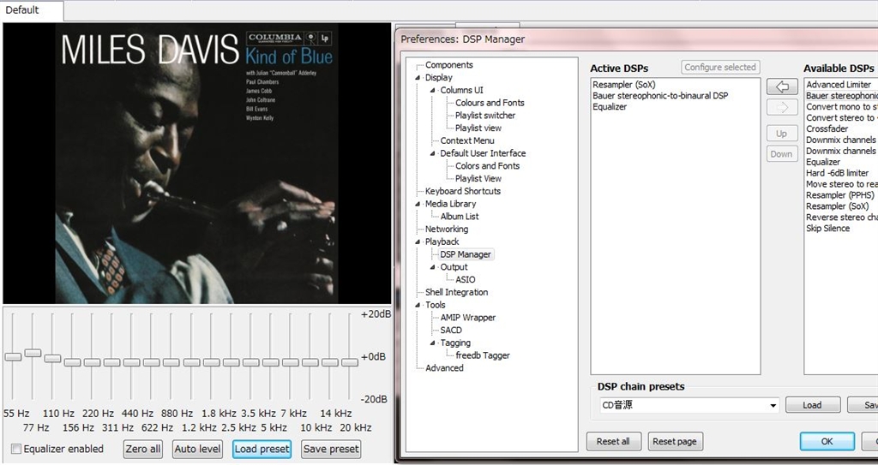Select freedb Tagger page

pyautogui.click(x=483, y=355)
